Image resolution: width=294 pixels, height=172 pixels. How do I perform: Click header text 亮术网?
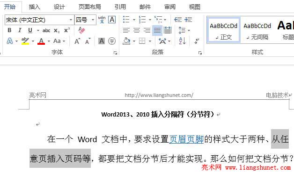38,95
